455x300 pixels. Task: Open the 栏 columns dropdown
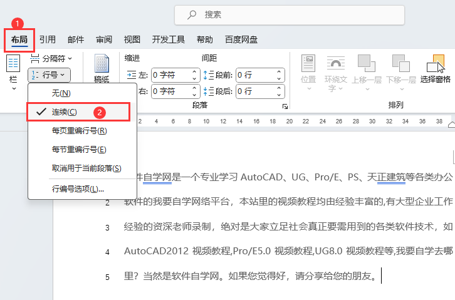[x=13, y=73]
